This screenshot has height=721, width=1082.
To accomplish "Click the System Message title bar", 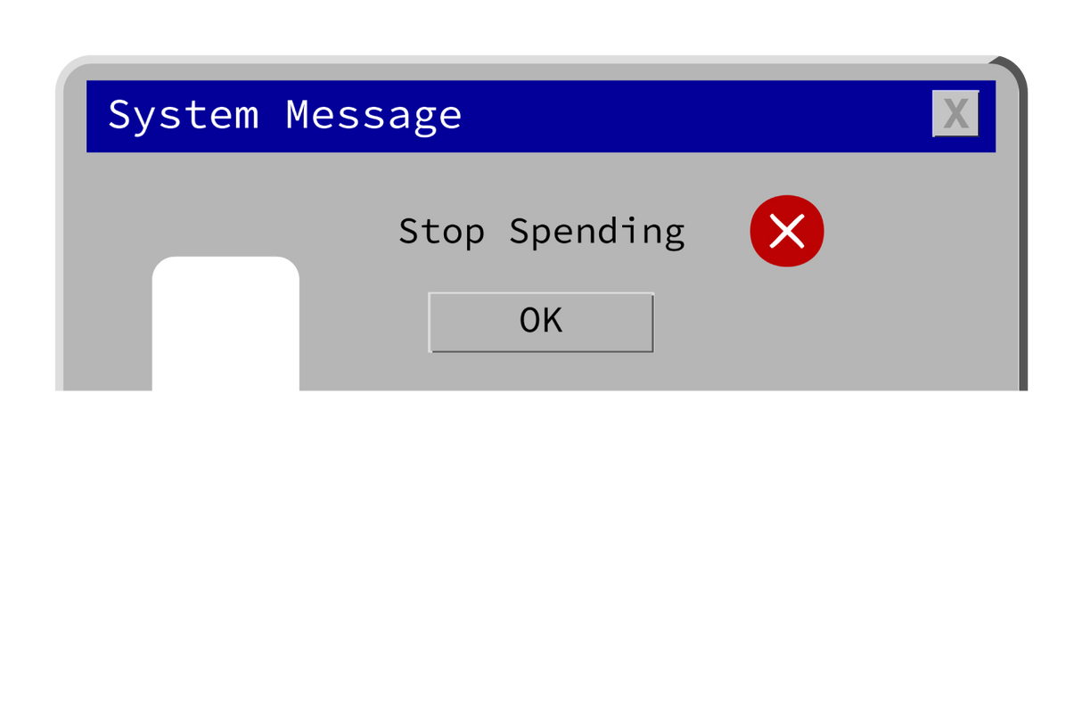I will pos(541,116).
